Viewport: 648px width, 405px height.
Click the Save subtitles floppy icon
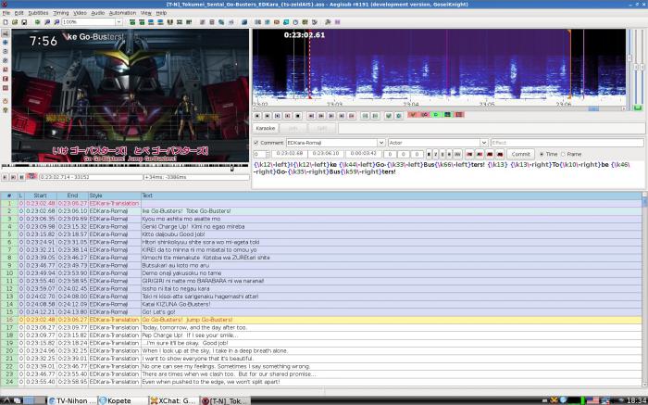pyautogui.click(x=24, y=22)
